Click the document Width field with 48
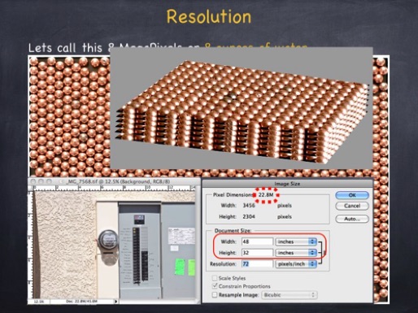 257,241
